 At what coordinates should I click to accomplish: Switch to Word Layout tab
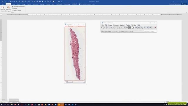29,4
